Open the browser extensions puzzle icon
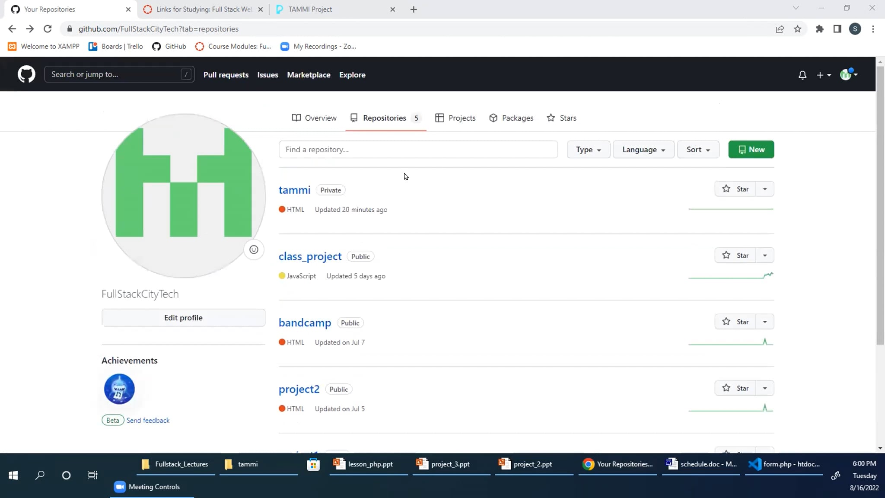 click(819, 29)
